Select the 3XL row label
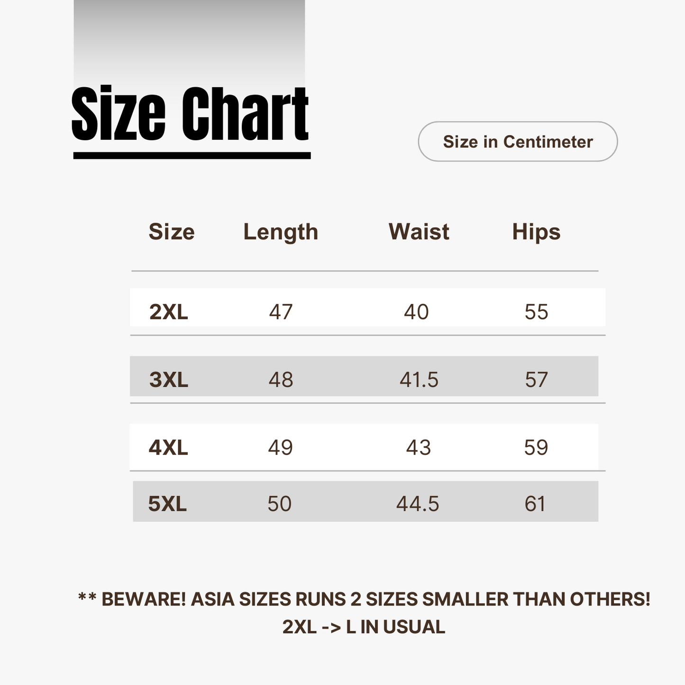 click(x=169, y=380)
